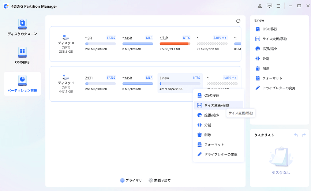Click the 削除 trash icon in the context menu
The width and height of the screenshot is (311, 191).
(199, 135)
